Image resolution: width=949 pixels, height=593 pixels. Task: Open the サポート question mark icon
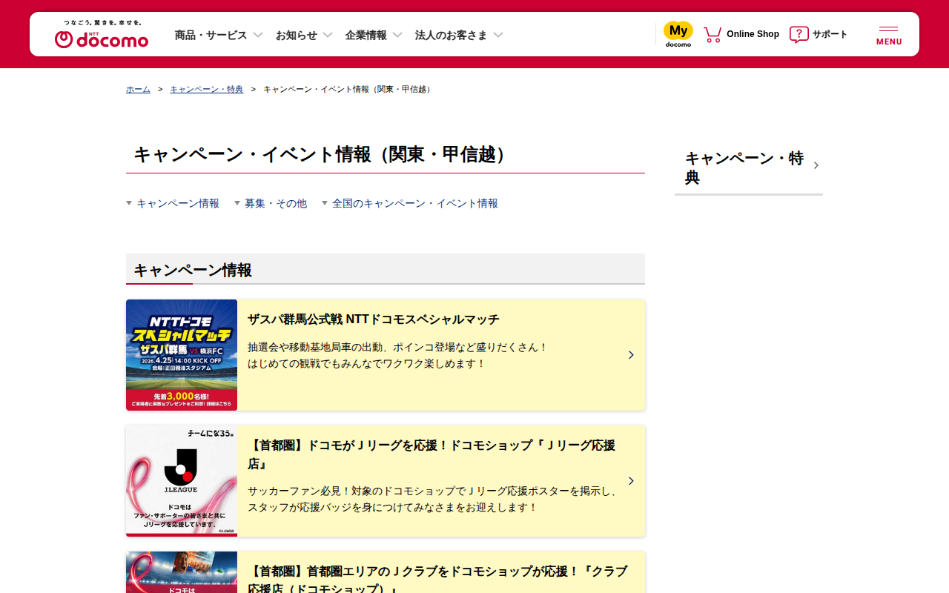pos(799,34)
